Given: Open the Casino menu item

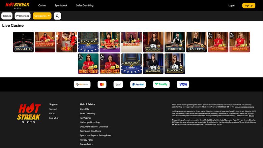Looking at the screenshot, I should point(42,5).
